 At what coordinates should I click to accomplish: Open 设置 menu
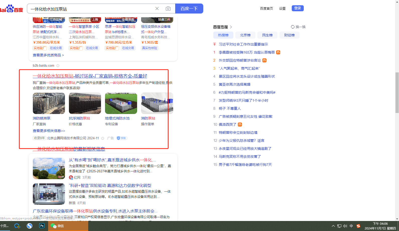click(x=282, y=9)
